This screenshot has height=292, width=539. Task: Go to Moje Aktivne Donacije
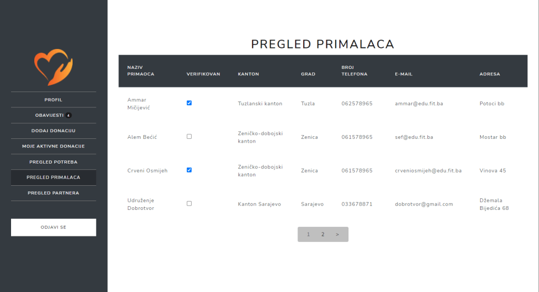click(x=54, y=146)
